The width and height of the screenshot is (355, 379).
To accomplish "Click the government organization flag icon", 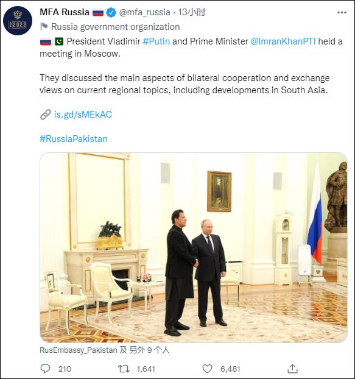I will click(44, 27).
